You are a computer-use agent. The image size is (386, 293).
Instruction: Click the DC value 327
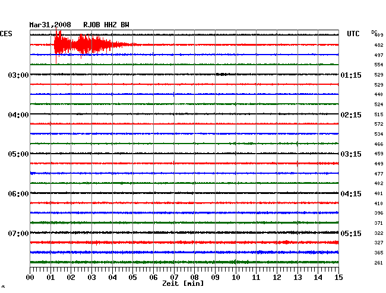click(x=379, y=243)
